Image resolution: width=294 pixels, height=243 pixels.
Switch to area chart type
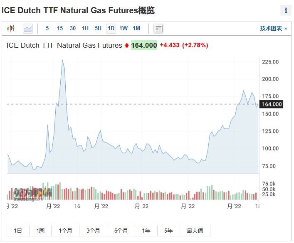tap(28, 29)
